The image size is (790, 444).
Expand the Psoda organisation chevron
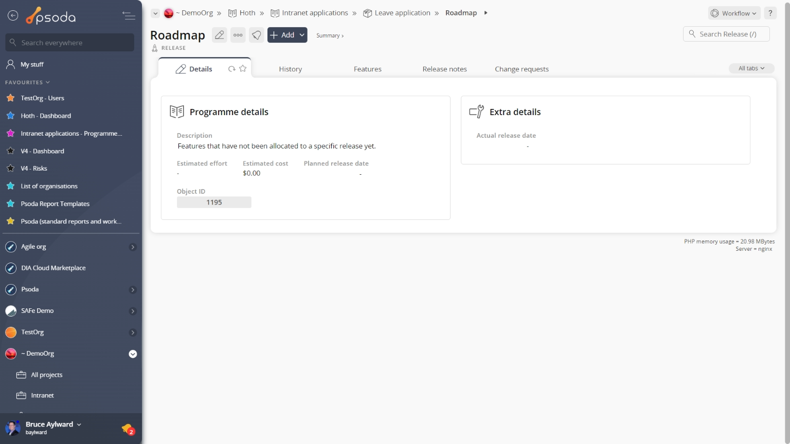(133, 290)
